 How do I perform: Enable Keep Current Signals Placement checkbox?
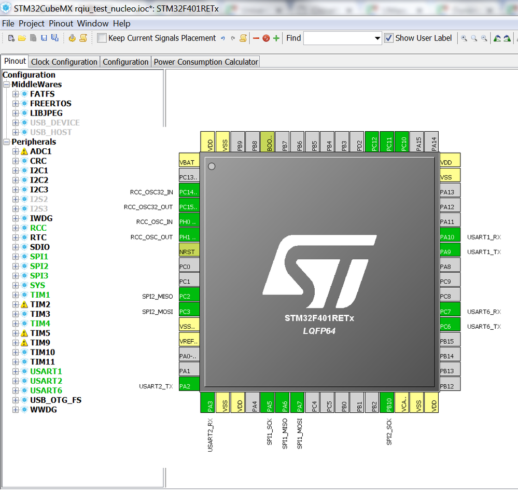coord(102,38)
